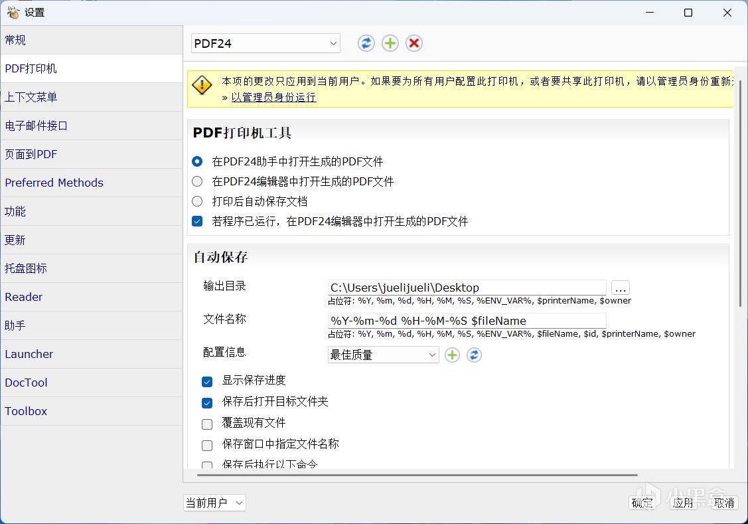Viewport: 748px width, 524px height.
Task: Click the 应用 apply button
Action: [683, 503]
